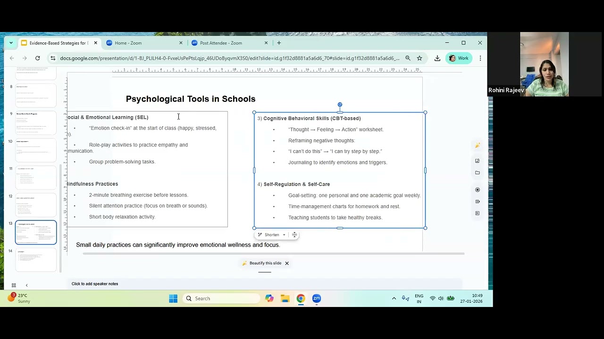Select slide 10 thumbnail

[36, 150]
